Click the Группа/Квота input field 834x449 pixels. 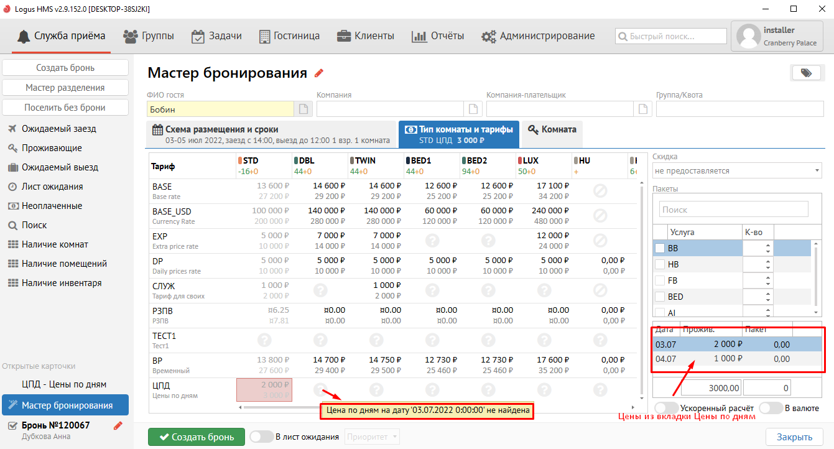tap(739, 109)
